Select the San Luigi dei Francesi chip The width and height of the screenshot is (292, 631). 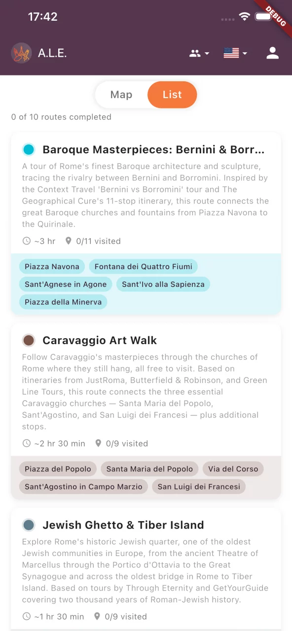199,487
